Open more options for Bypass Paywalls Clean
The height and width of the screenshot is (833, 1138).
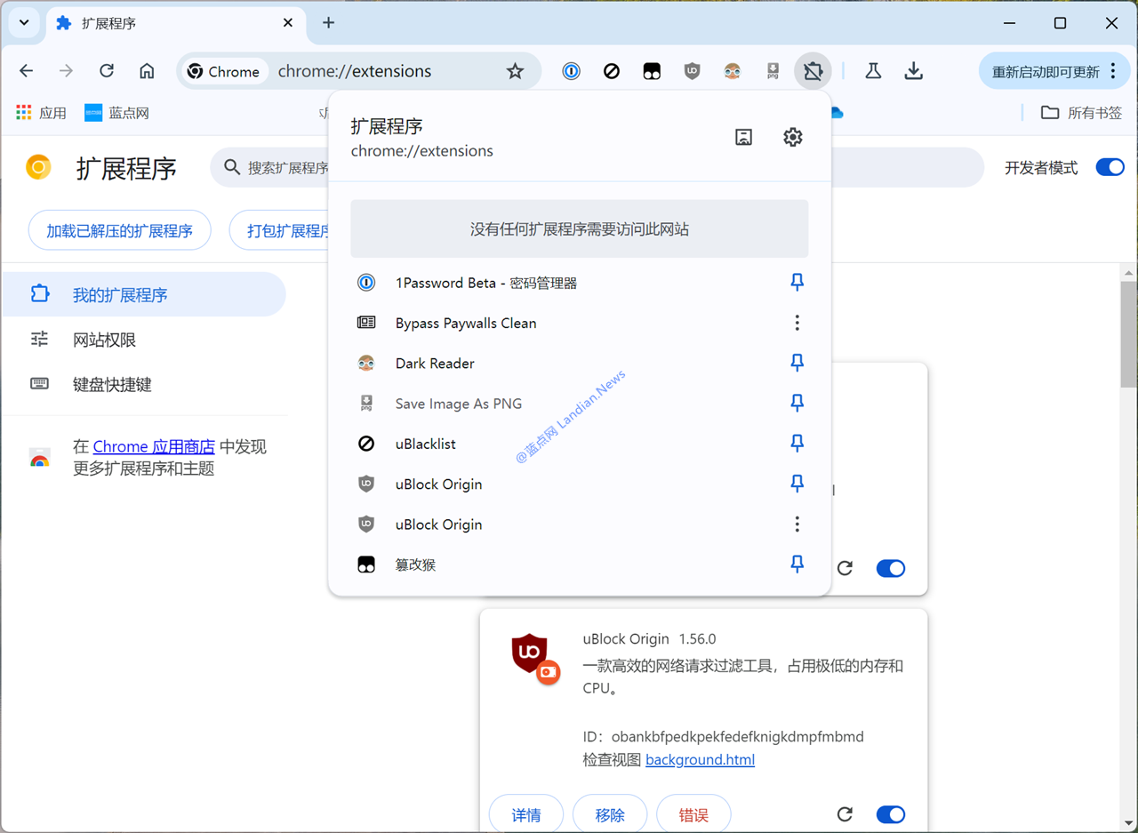[x=797, y=323]
